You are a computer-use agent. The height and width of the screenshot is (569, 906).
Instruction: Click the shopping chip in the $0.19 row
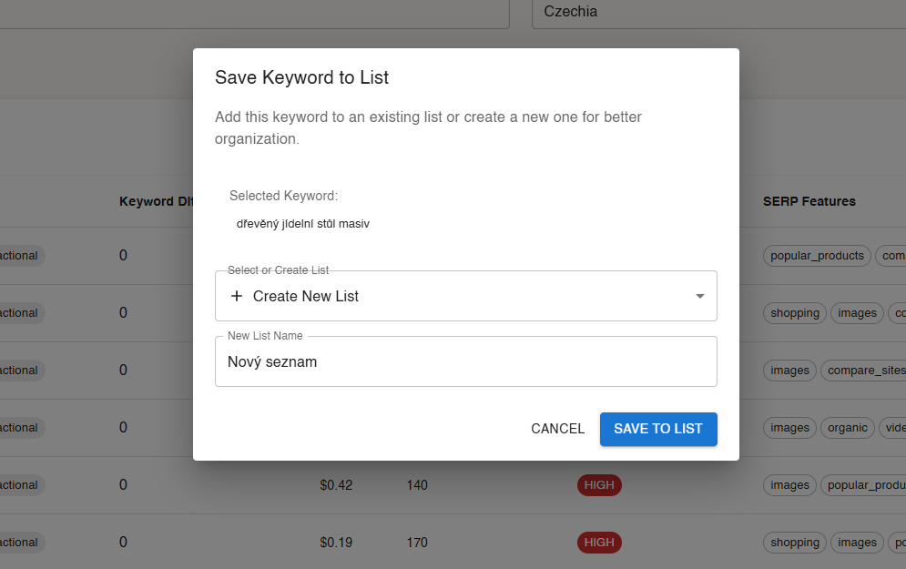[794, 543]
